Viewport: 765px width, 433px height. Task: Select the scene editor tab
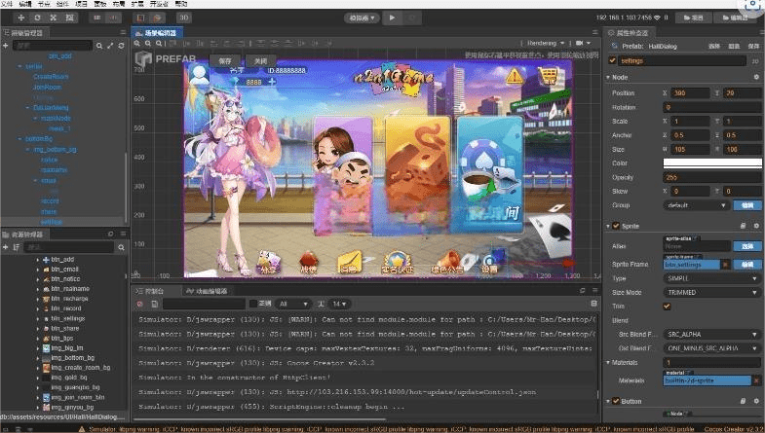(157, 33)
